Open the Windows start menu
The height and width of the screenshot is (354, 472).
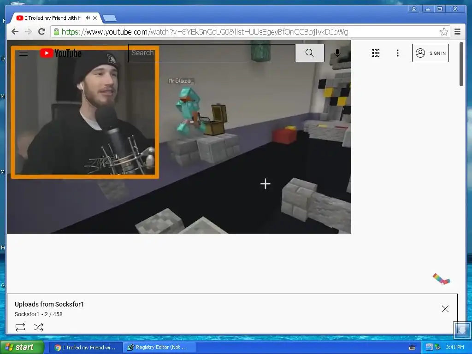22,348
